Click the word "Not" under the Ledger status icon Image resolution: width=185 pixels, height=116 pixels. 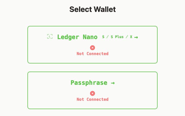pos(80,54)
